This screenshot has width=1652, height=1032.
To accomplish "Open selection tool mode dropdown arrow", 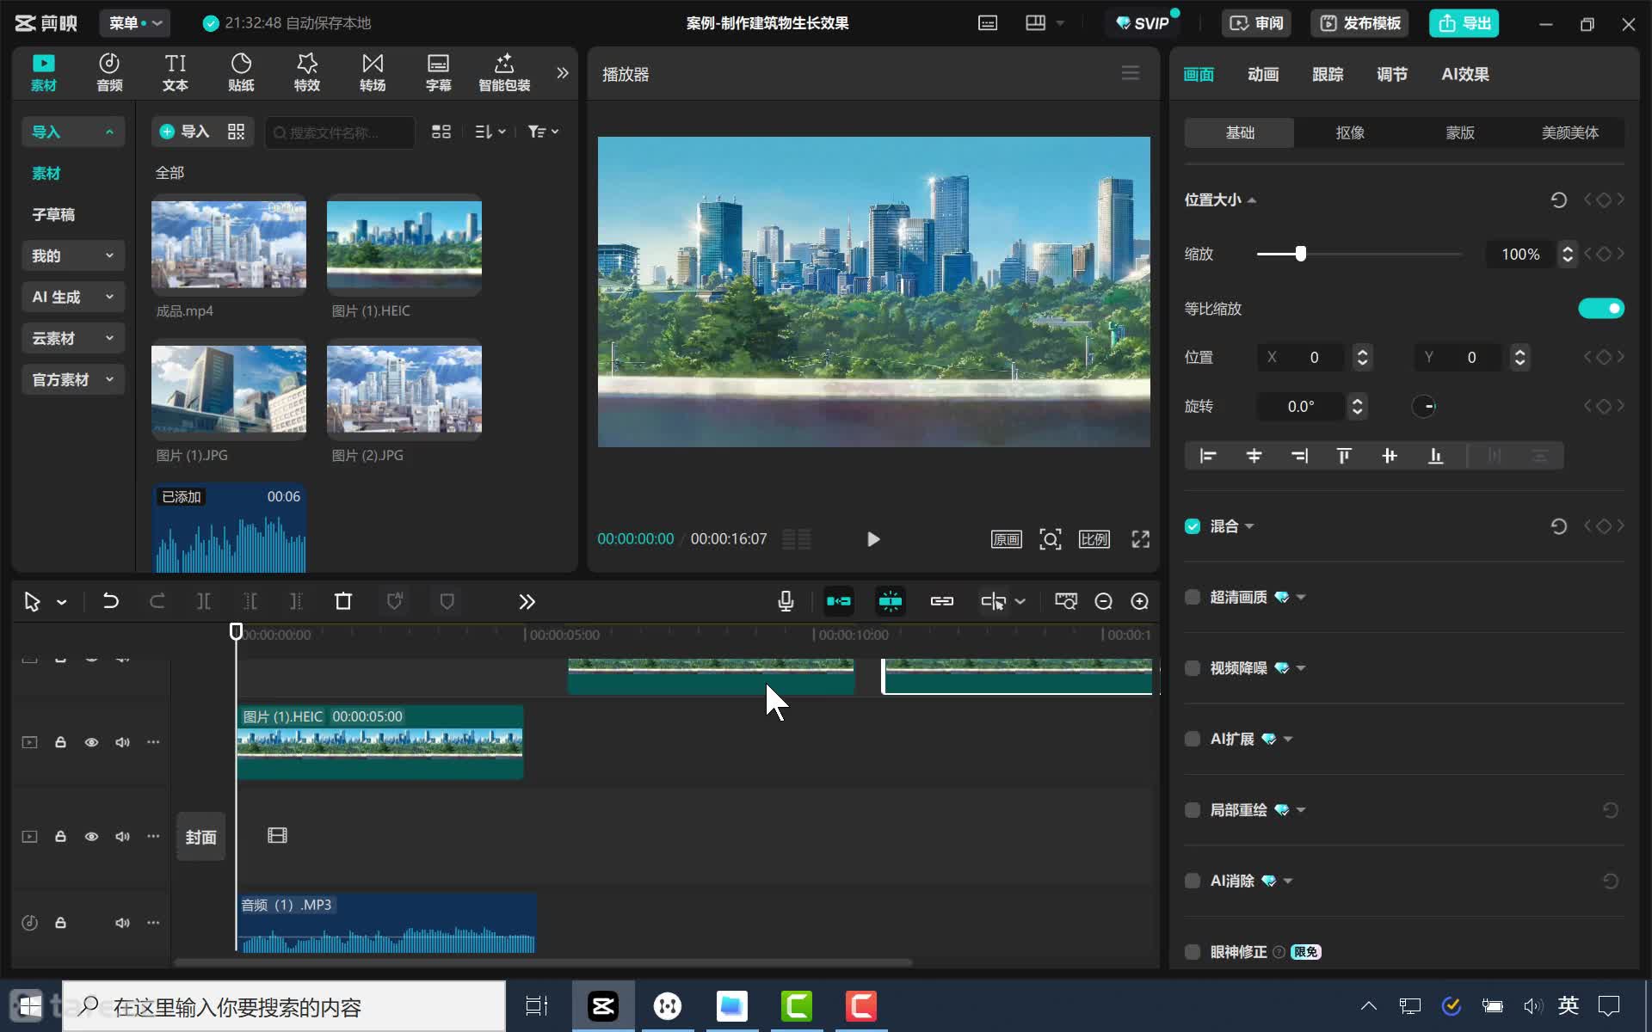I will [x=62, y=602].
